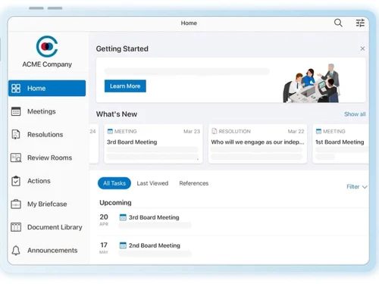The image size is (379, 284).
Task: Open upcoming 3rd Board Meeting task
Action: tap(154, 217)
